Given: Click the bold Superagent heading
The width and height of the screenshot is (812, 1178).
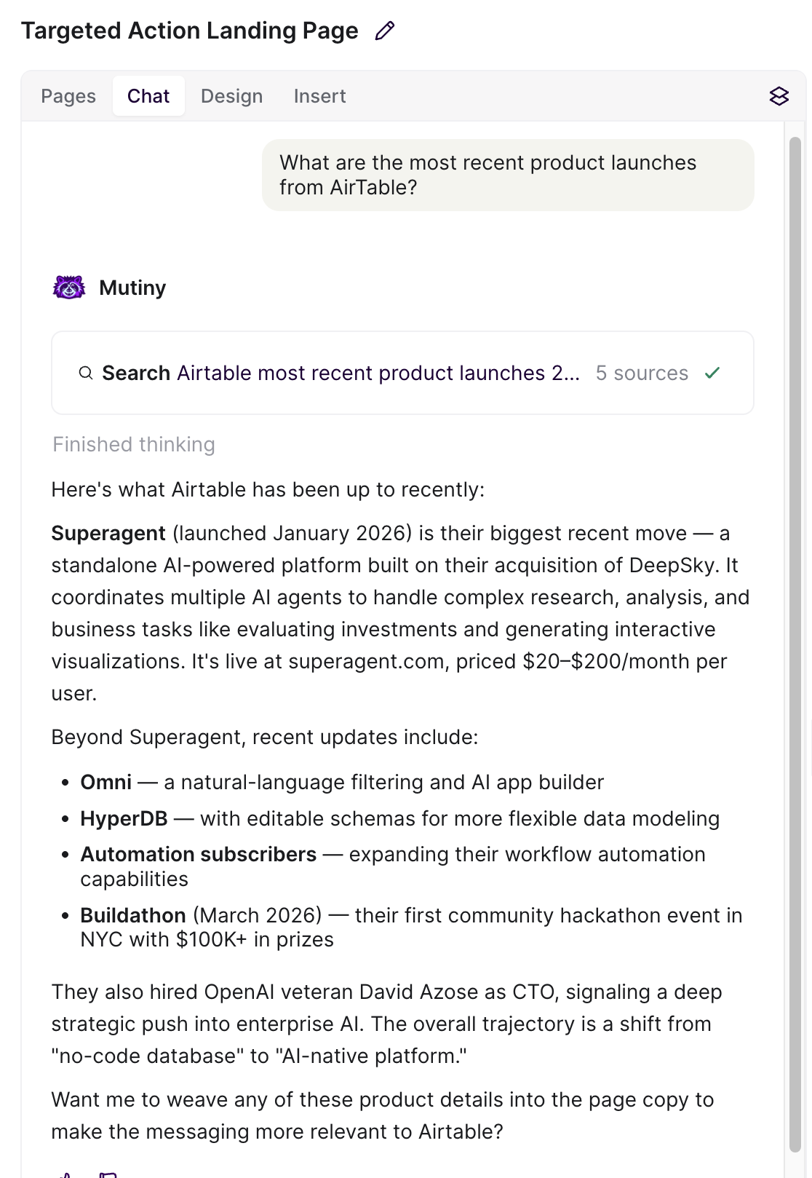Looking at the screenshot, I should click(x=108, y=533).
